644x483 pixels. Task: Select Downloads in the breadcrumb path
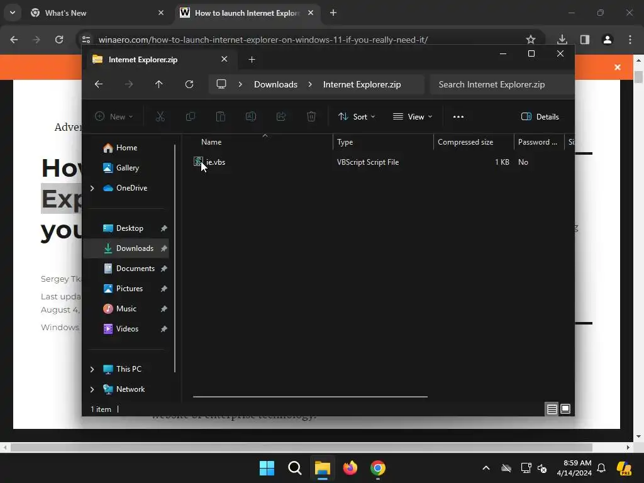(x=275, y=84)
